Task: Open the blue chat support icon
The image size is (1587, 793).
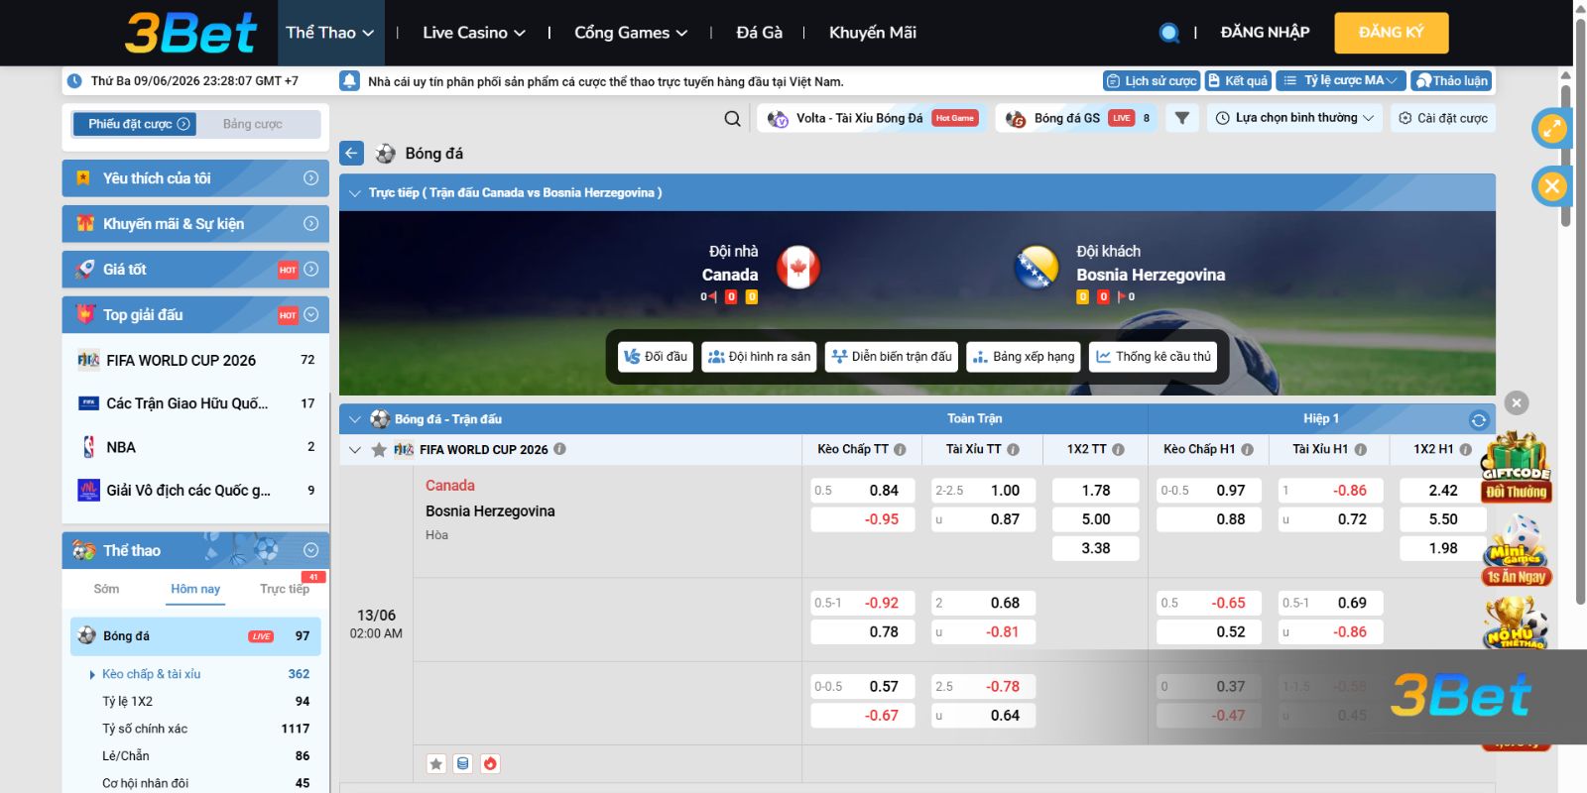Action: click(x=1169, y=33)
